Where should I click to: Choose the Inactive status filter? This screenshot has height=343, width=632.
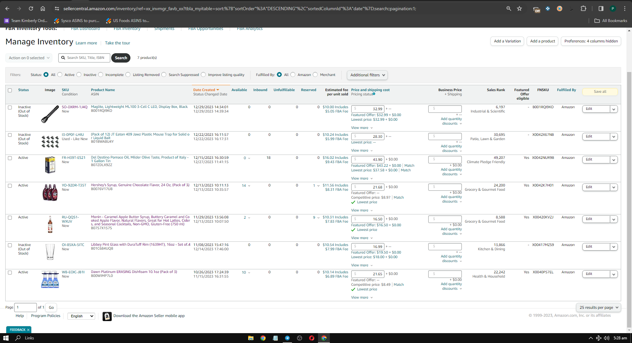point(79,75)
